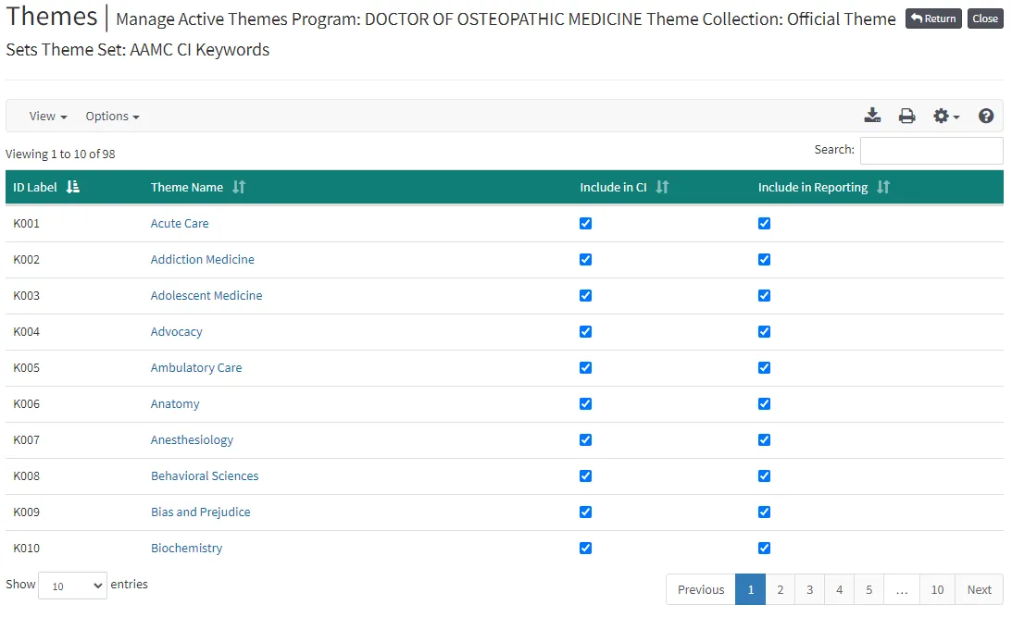1012x617 pixels.
Task: Toggle Include in CI for Advocacy
Action: click(x=585, y=331)
